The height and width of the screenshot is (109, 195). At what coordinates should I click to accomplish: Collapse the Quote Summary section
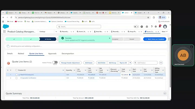click(x=165, y=93)
